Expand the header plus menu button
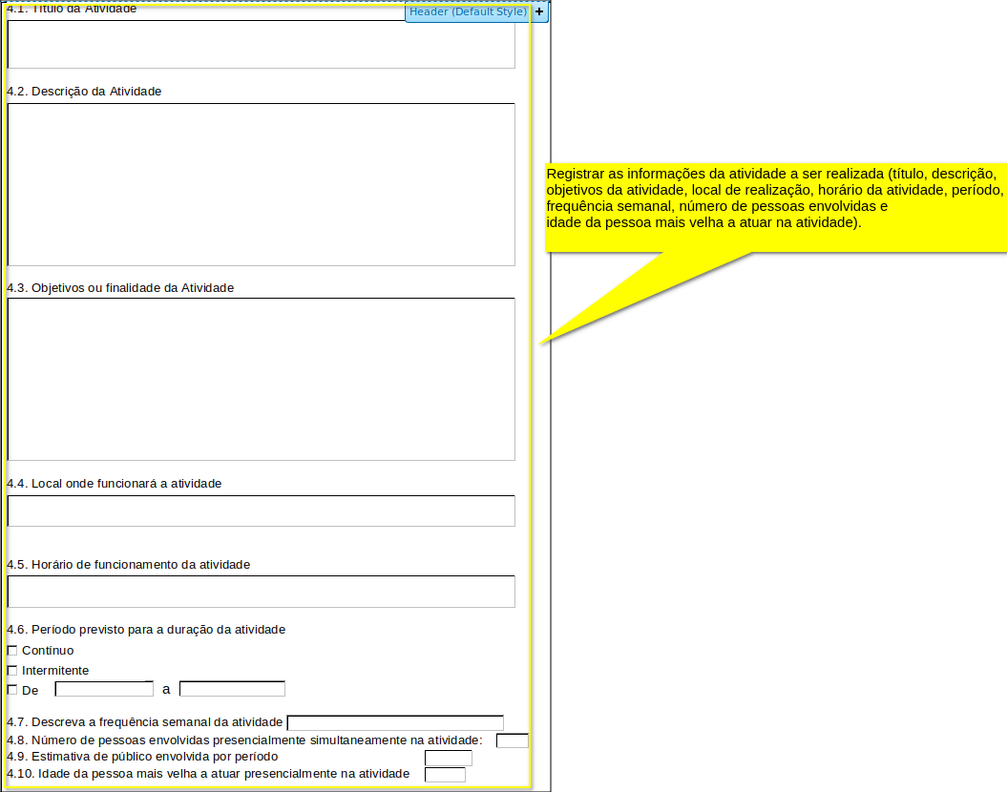Viewport: 1007px width, 792px height. click(x=539, y=11)
